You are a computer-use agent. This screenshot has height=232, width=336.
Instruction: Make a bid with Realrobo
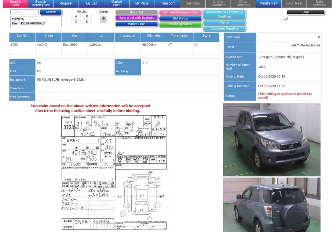(136, 18)
